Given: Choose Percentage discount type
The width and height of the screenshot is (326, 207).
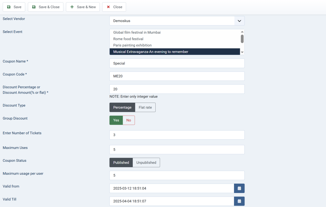Looking at the screenshot, I should coord(122,107).
